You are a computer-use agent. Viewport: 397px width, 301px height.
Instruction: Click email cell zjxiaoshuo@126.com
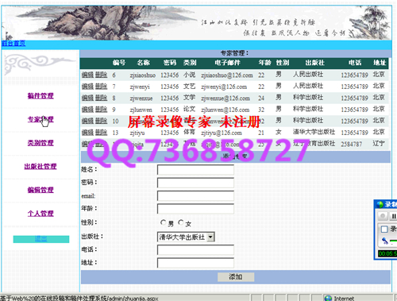227,75
